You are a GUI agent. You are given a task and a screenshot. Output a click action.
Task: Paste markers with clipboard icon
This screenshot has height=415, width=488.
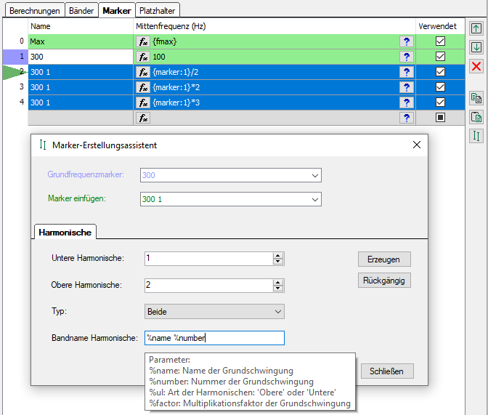click(x=476, y=117)
